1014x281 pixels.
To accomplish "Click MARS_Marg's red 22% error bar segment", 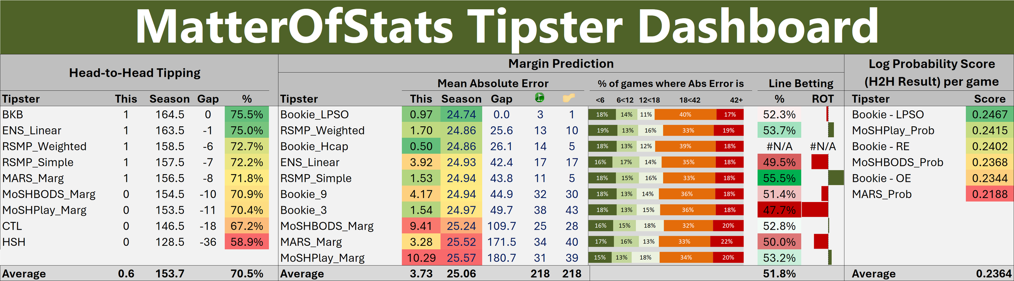I will click(x=727, y=242).
